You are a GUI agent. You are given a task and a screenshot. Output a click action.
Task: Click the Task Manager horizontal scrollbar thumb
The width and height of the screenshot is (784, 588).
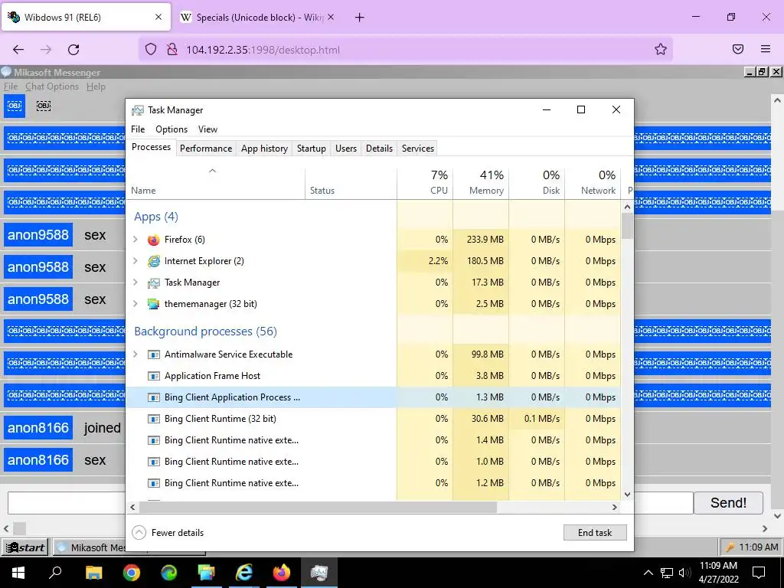[x=318, y=507]
